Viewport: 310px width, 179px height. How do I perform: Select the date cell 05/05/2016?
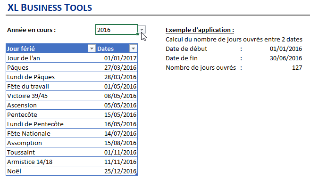pyautogui.click(x=117, y=105)
